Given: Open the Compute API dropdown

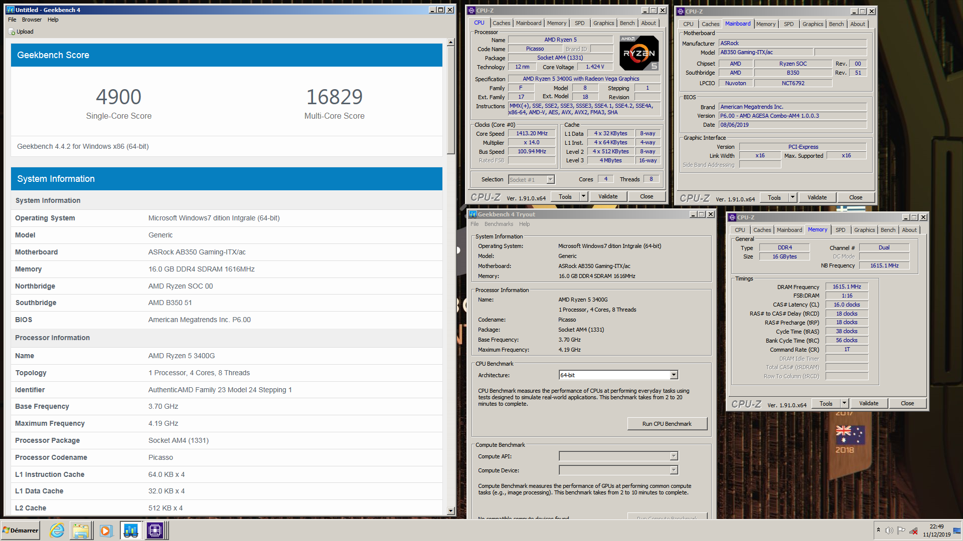Looking at the screenshot, I should click(x=674, y=456).
